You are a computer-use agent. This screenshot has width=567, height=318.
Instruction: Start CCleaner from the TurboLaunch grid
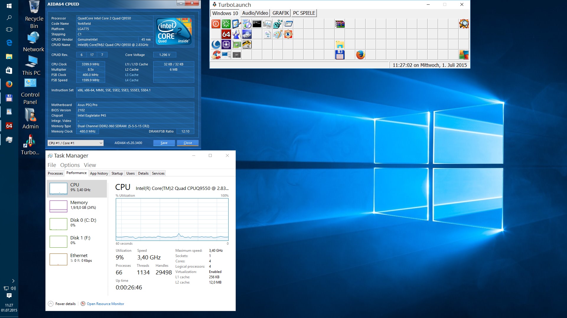point(216,55)
